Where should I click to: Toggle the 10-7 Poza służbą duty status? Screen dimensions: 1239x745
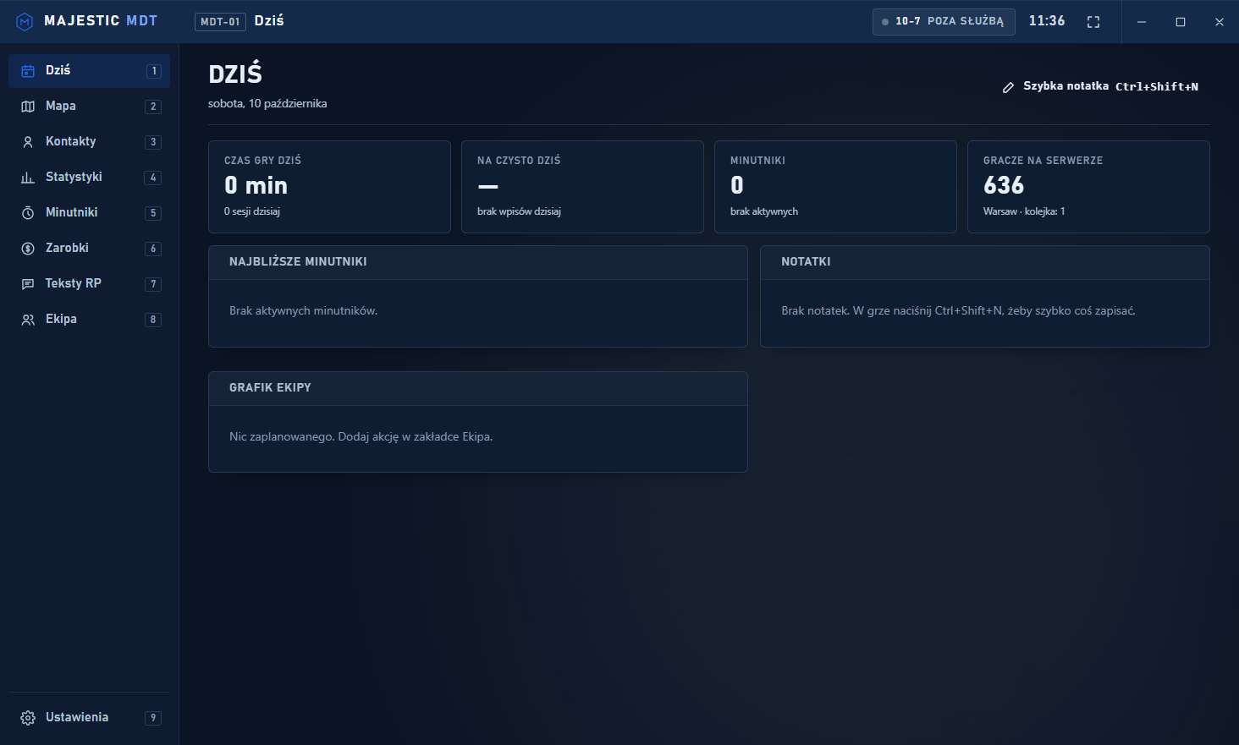pos(944,21)
